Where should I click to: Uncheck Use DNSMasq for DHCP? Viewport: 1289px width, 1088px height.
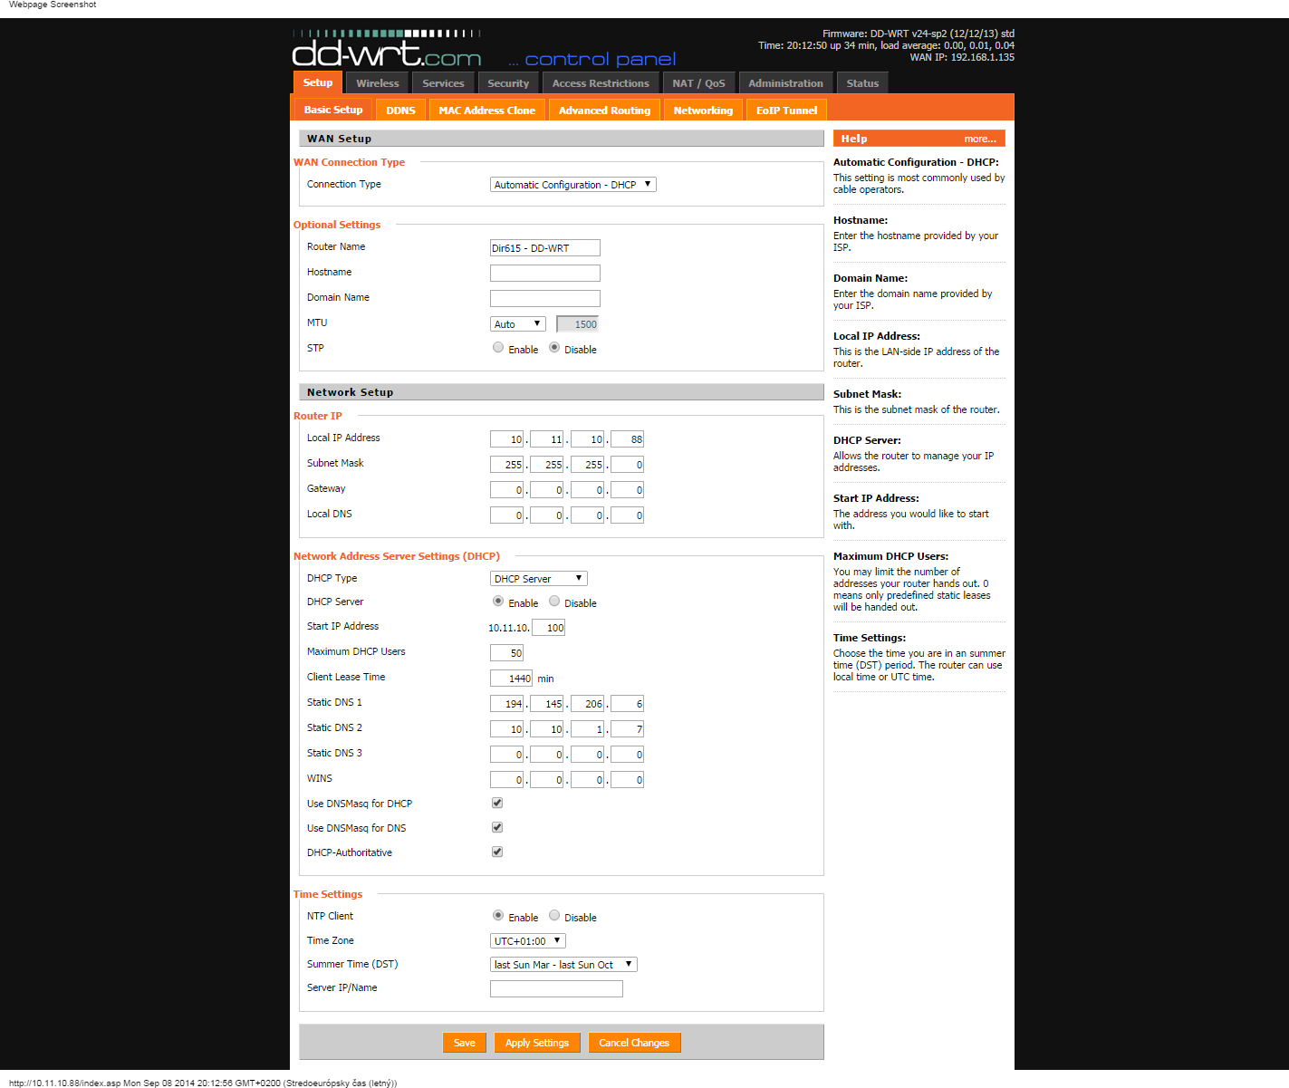[x=496, y=802]
